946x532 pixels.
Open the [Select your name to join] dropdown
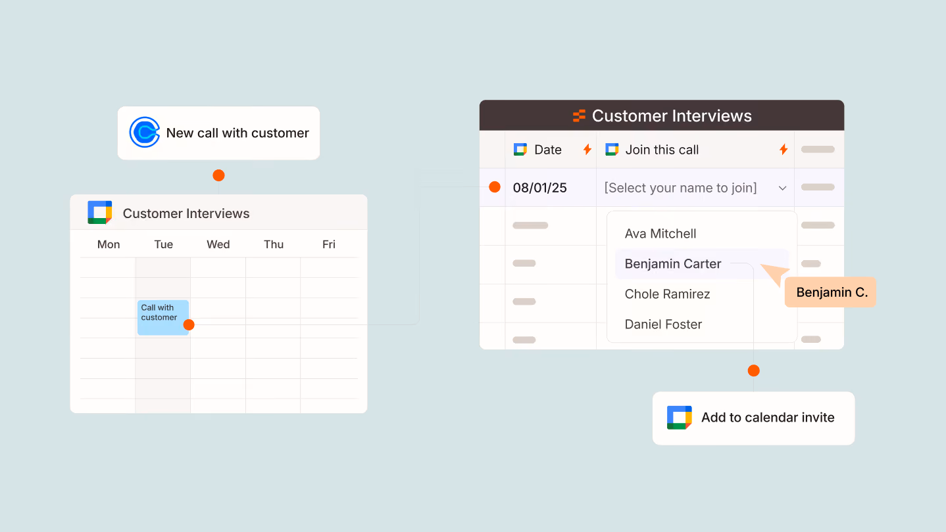(x=695, y=188)
